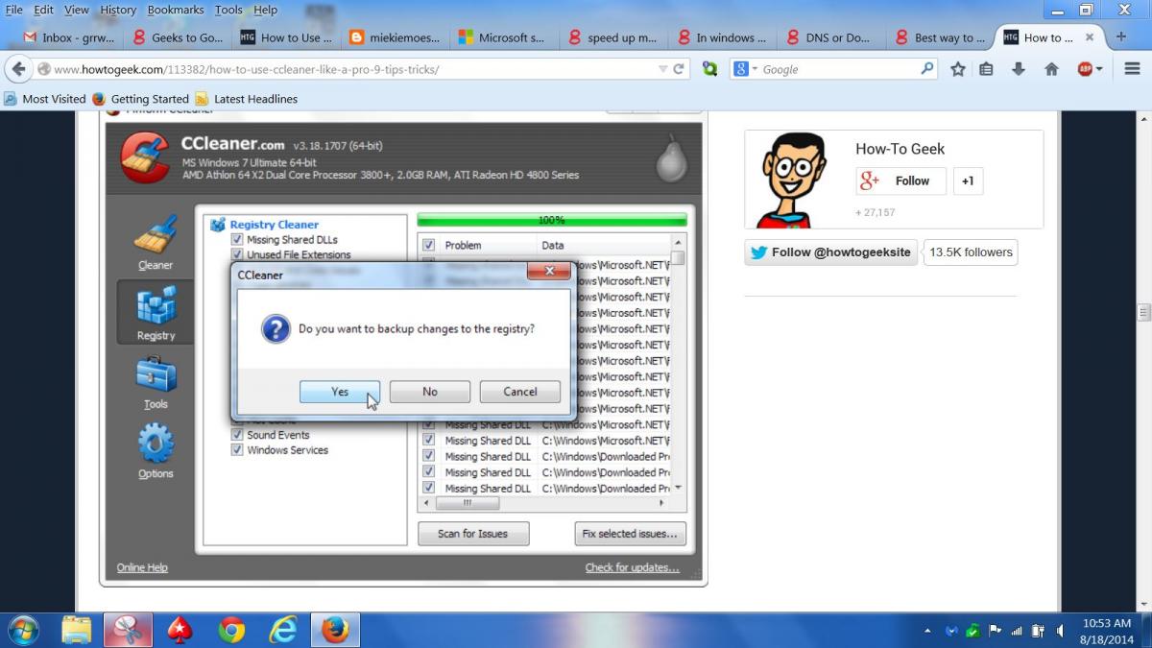The width and height of the screenshot is (1152, 648).
Task: Open the Bookmarks menu
Action: click(176, 10)
